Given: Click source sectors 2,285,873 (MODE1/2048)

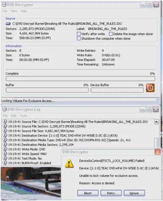Looking at the screenshot, I should [x=37, y=29].
